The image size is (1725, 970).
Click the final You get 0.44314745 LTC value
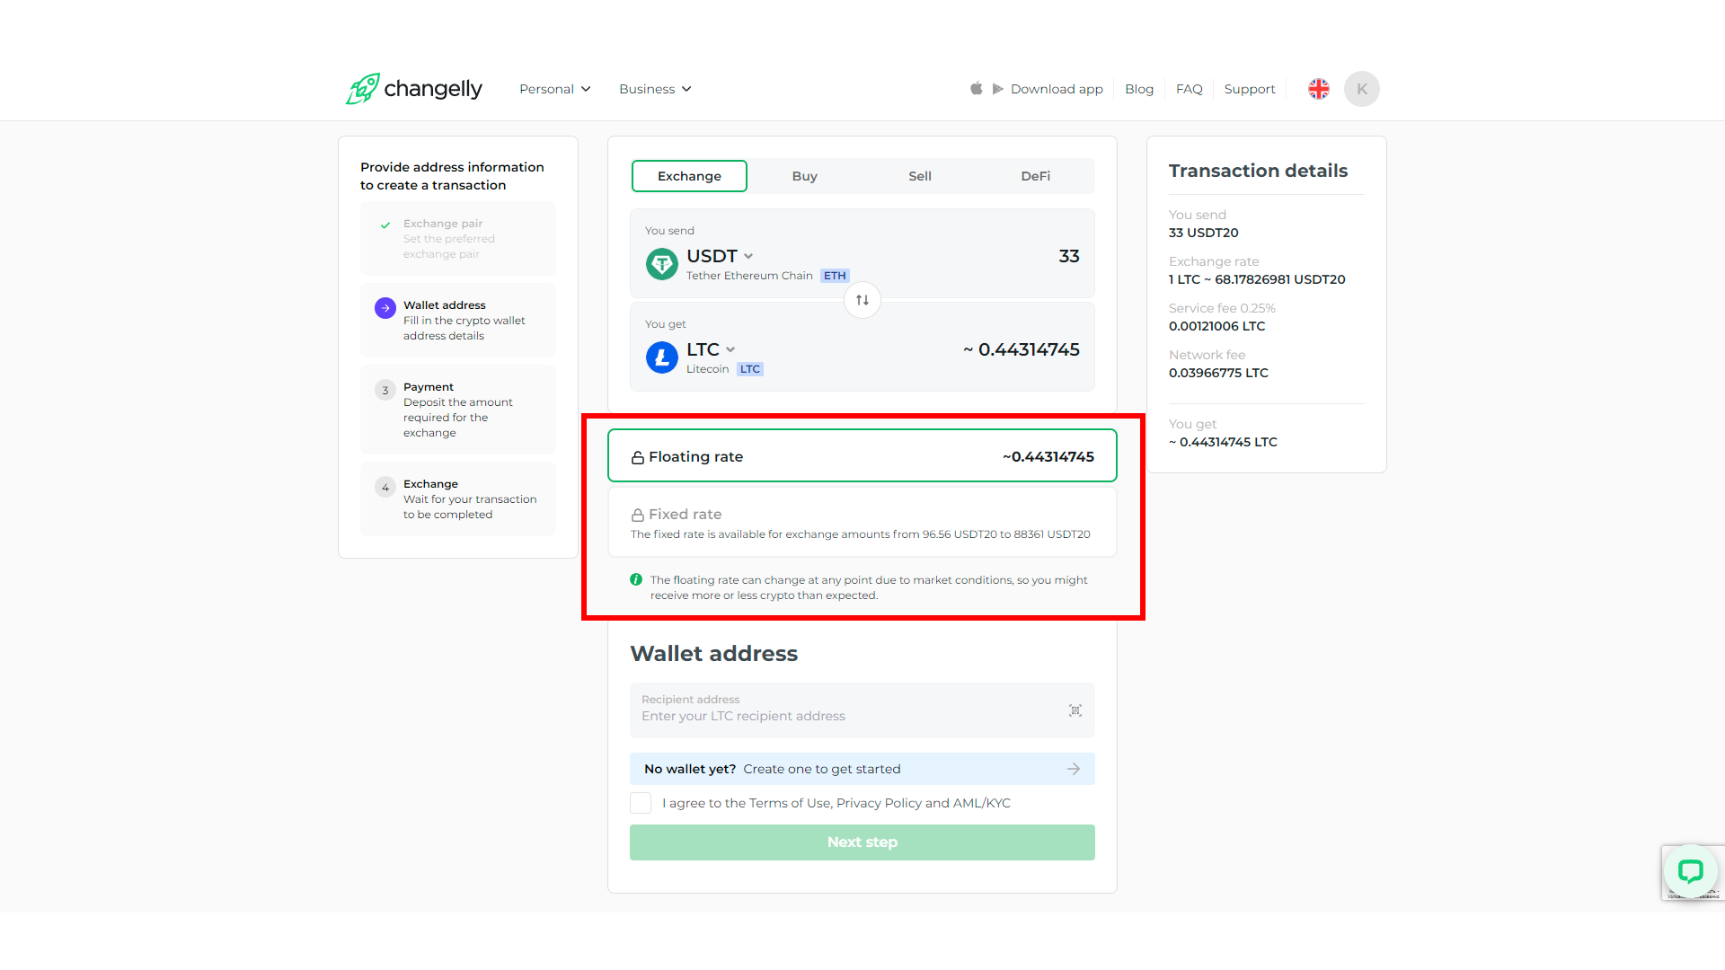pyautogui.click(x=1223, y=442)
